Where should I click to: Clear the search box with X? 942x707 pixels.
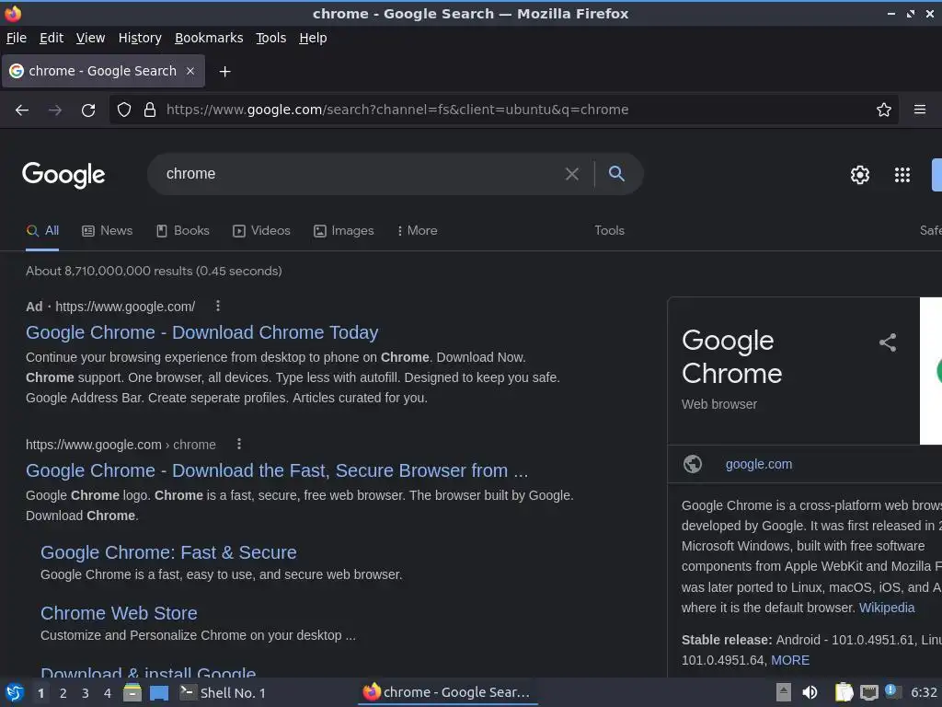(x=572, y=174)
